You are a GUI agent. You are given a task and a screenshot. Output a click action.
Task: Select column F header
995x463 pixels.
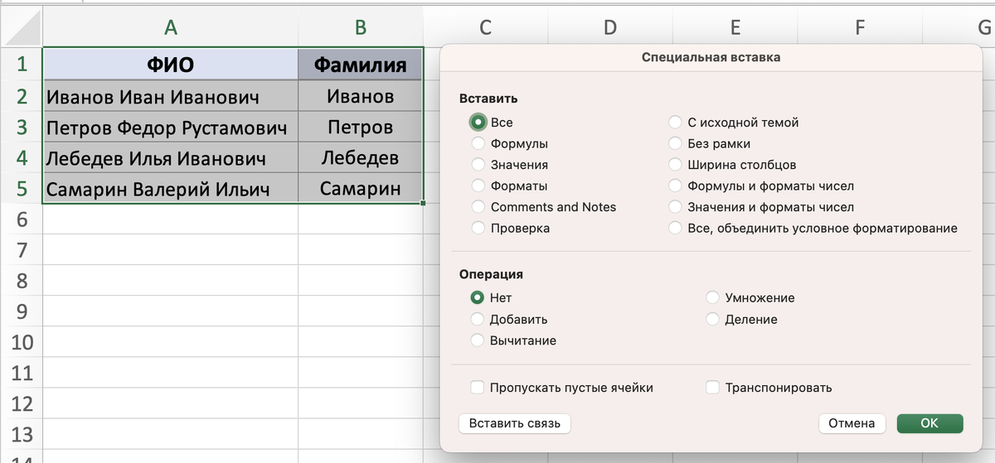click(x=859, y=27)
